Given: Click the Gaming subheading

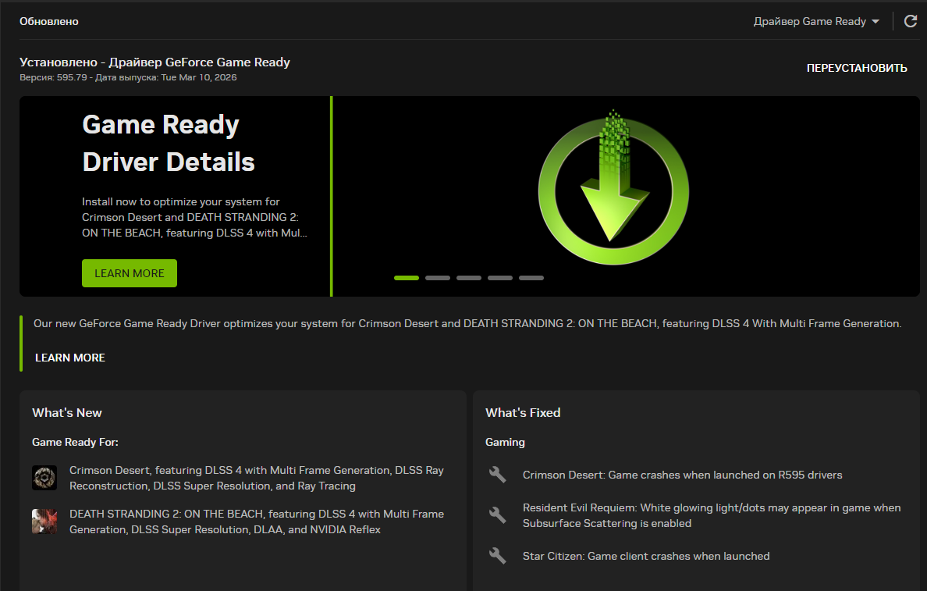Looking at the screenshot, I should click(505, 442).
